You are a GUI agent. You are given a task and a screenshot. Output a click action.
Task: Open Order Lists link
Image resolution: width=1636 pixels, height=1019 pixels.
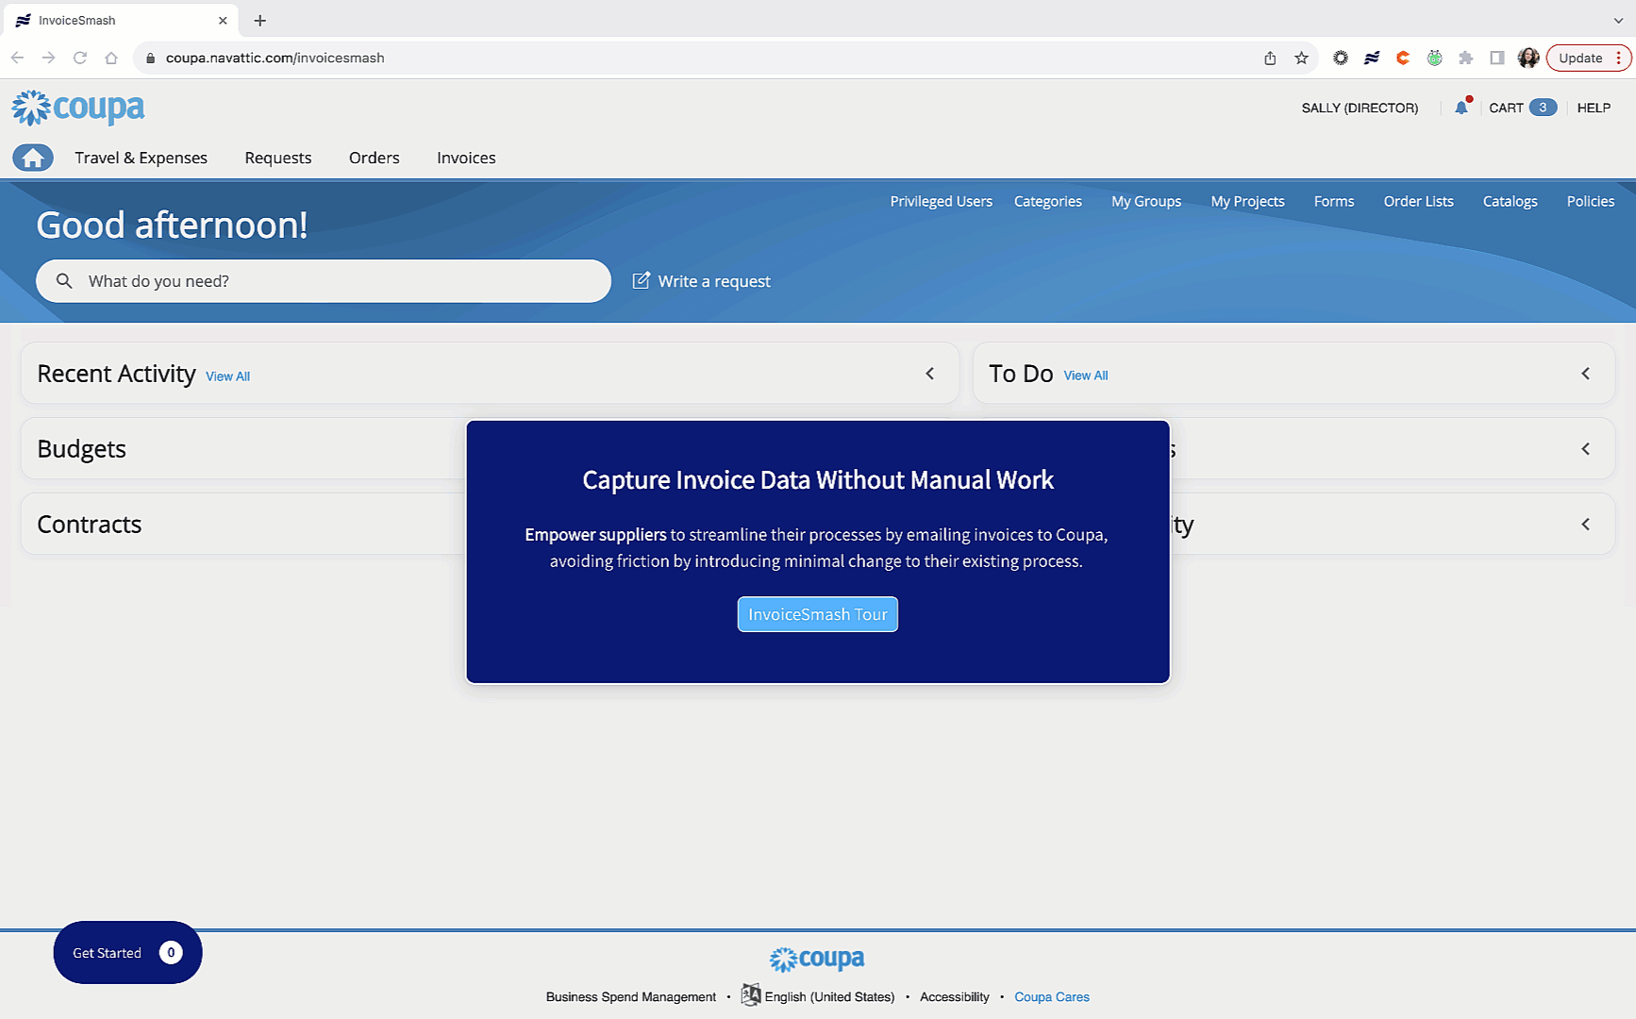coord(1419,201)
